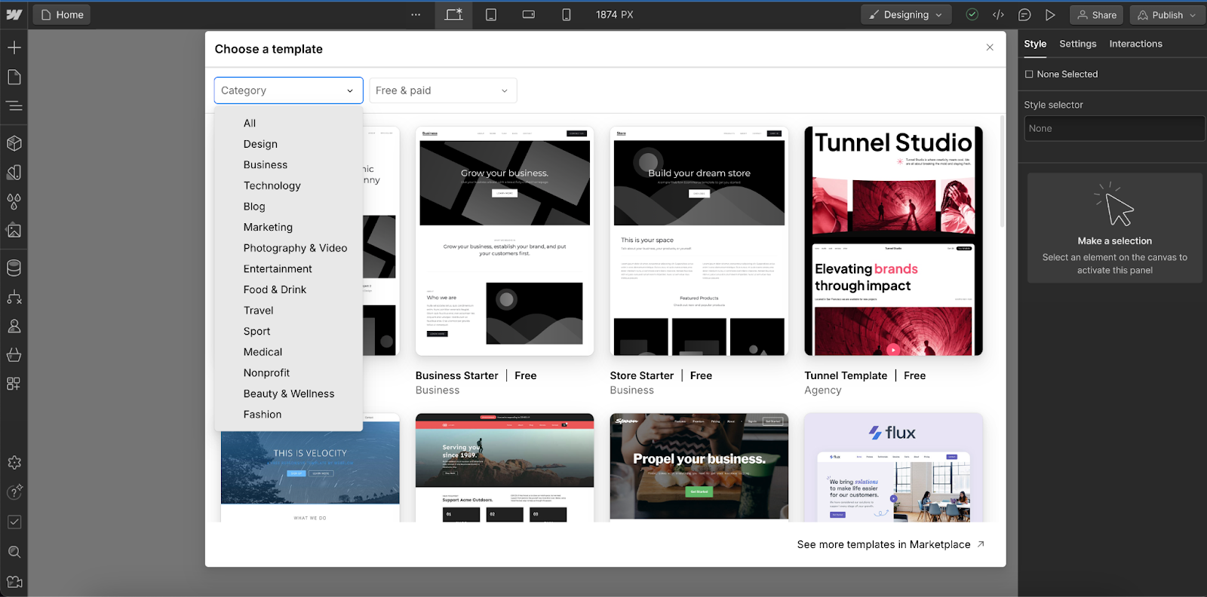The height and width of the screenshot is (597, 1207).
Task: Switch to mobile portrait breakpoint
Action: [566, 15]
